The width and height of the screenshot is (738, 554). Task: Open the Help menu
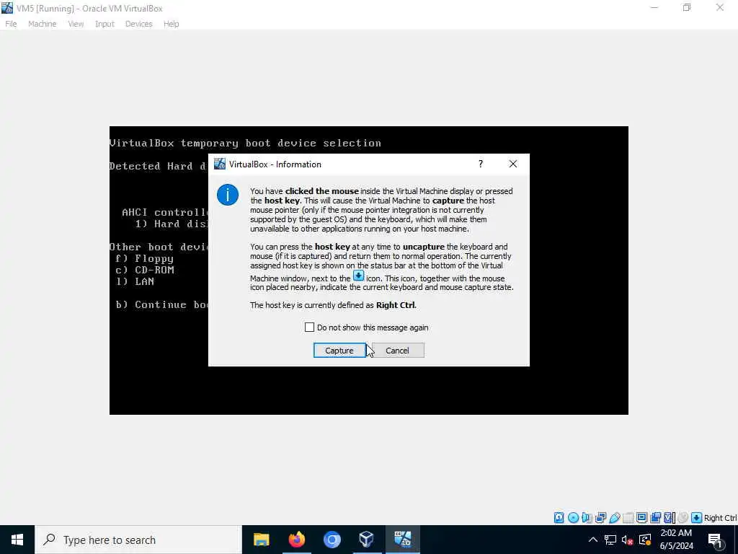[171, 24]
